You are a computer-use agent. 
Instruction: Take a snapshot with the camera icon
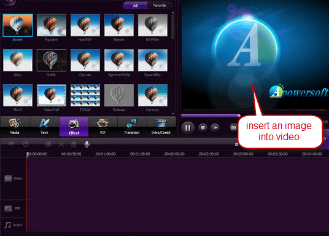coord(233,128)
